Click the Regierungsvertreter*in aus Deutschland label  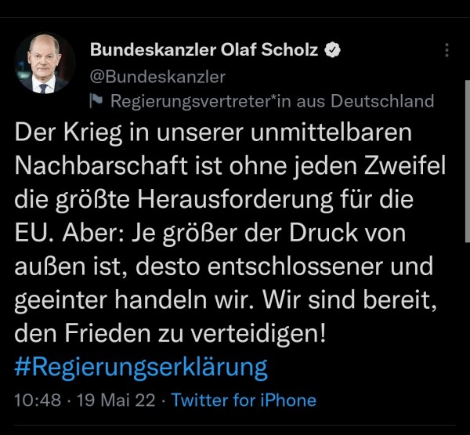272,101
